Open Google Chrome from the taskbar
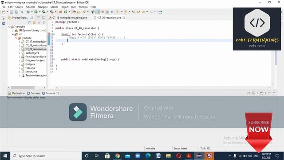The width and height of the screenshot is (284, 160). [x=117, y=156]
